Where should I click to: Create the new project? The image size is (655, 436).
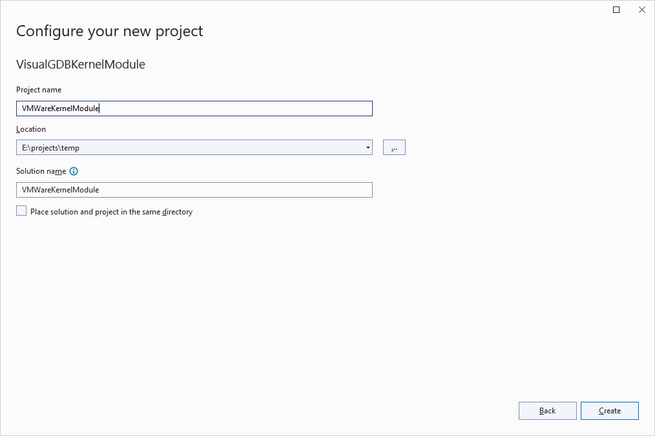610,411
